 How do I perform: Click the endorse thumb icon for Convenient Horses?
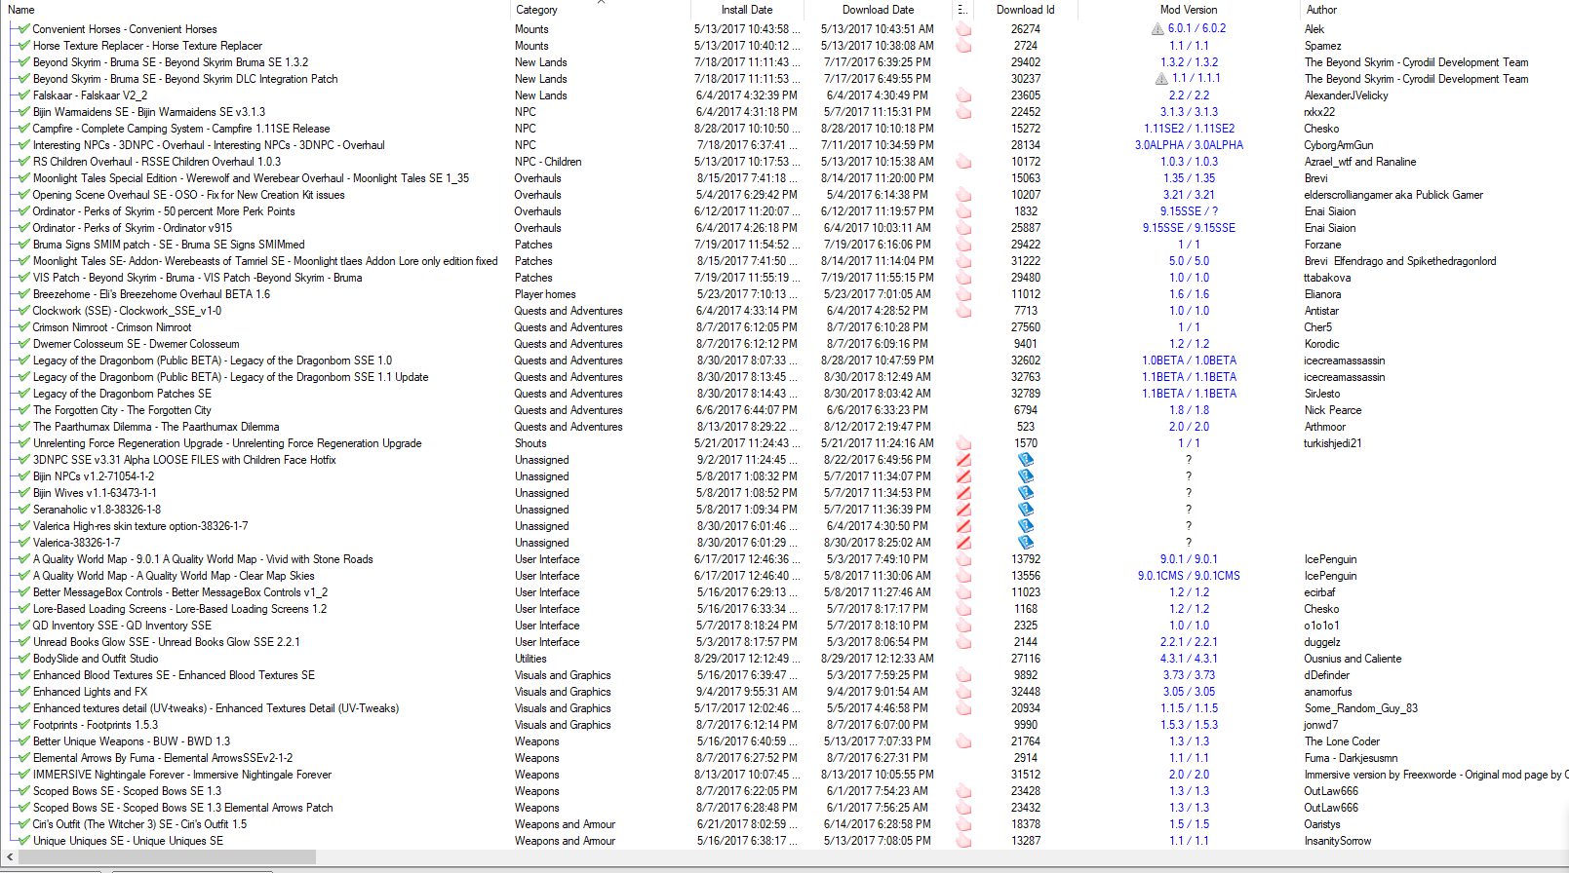coord(963,29)
